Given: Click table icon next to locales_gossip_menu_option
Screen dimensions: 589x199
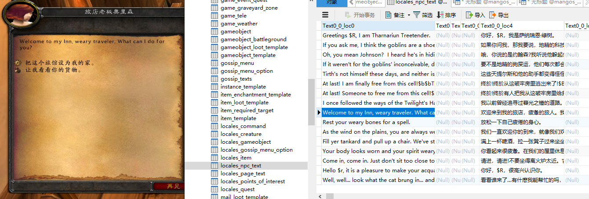Looking at the screenshot, I should coord(215,150).
